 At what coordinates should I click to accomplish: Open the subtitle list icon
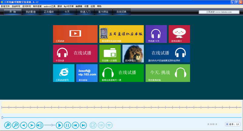[101, 125]
